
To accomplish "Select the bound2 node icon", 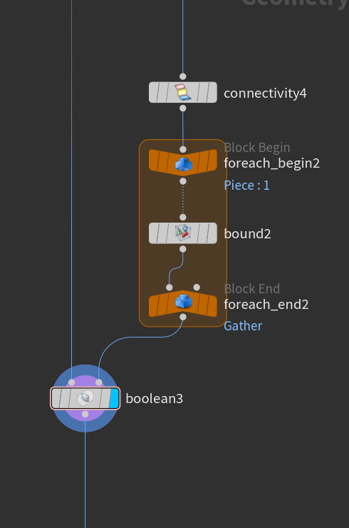I will (183, 233).
